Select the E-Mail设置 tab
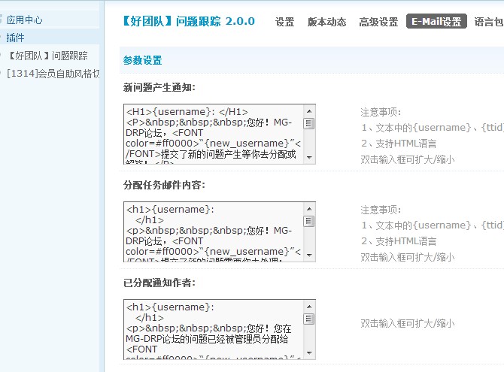The width and height of the screenshot is (504, 372). 436,21
